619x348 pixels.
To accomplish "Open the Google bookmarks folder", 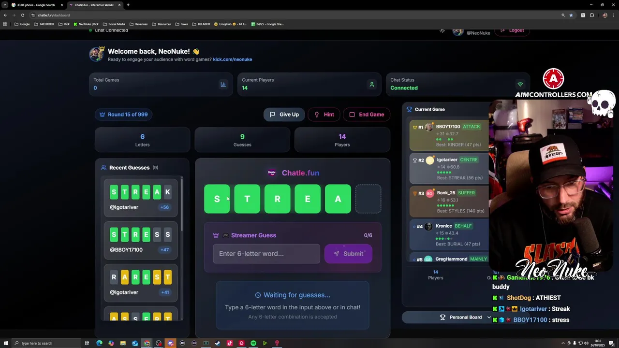I will pyautogui.click(x=22, y=24).
